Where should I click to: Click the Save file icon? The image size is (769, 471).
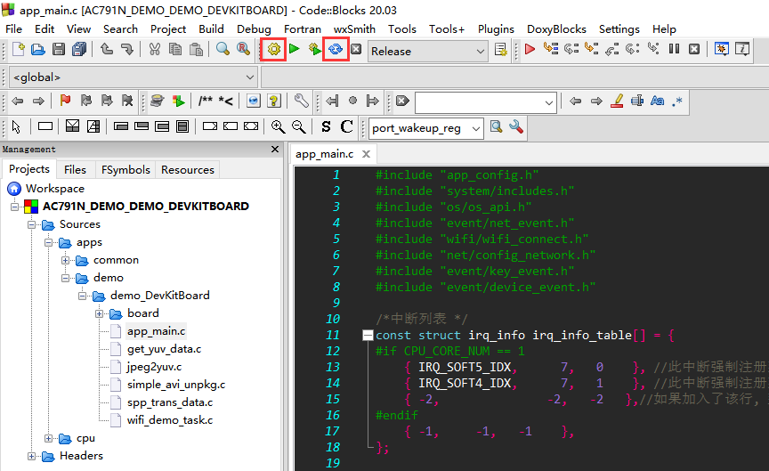59,49
